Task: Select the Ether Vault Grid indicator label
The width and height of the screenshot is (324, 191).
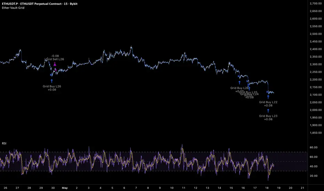Action: point(13,8)
